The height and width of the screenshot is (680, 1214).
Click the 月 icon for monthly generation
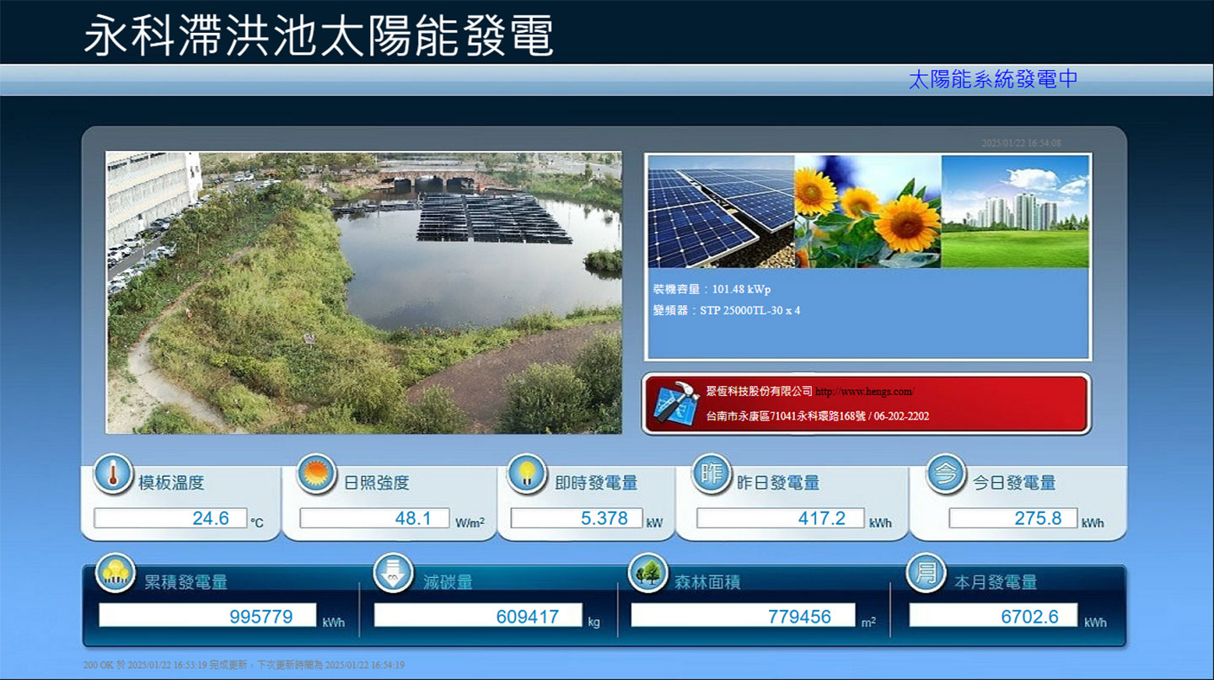click(927, 573)
